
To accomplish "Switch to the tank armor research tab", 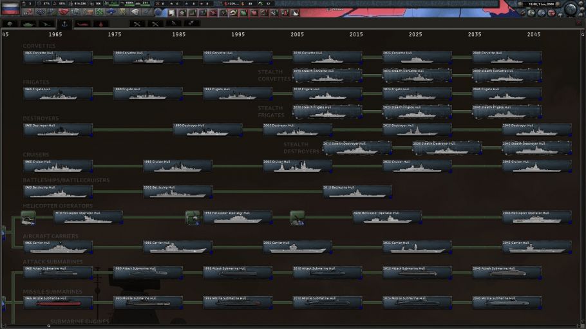I will pos(28,24).
